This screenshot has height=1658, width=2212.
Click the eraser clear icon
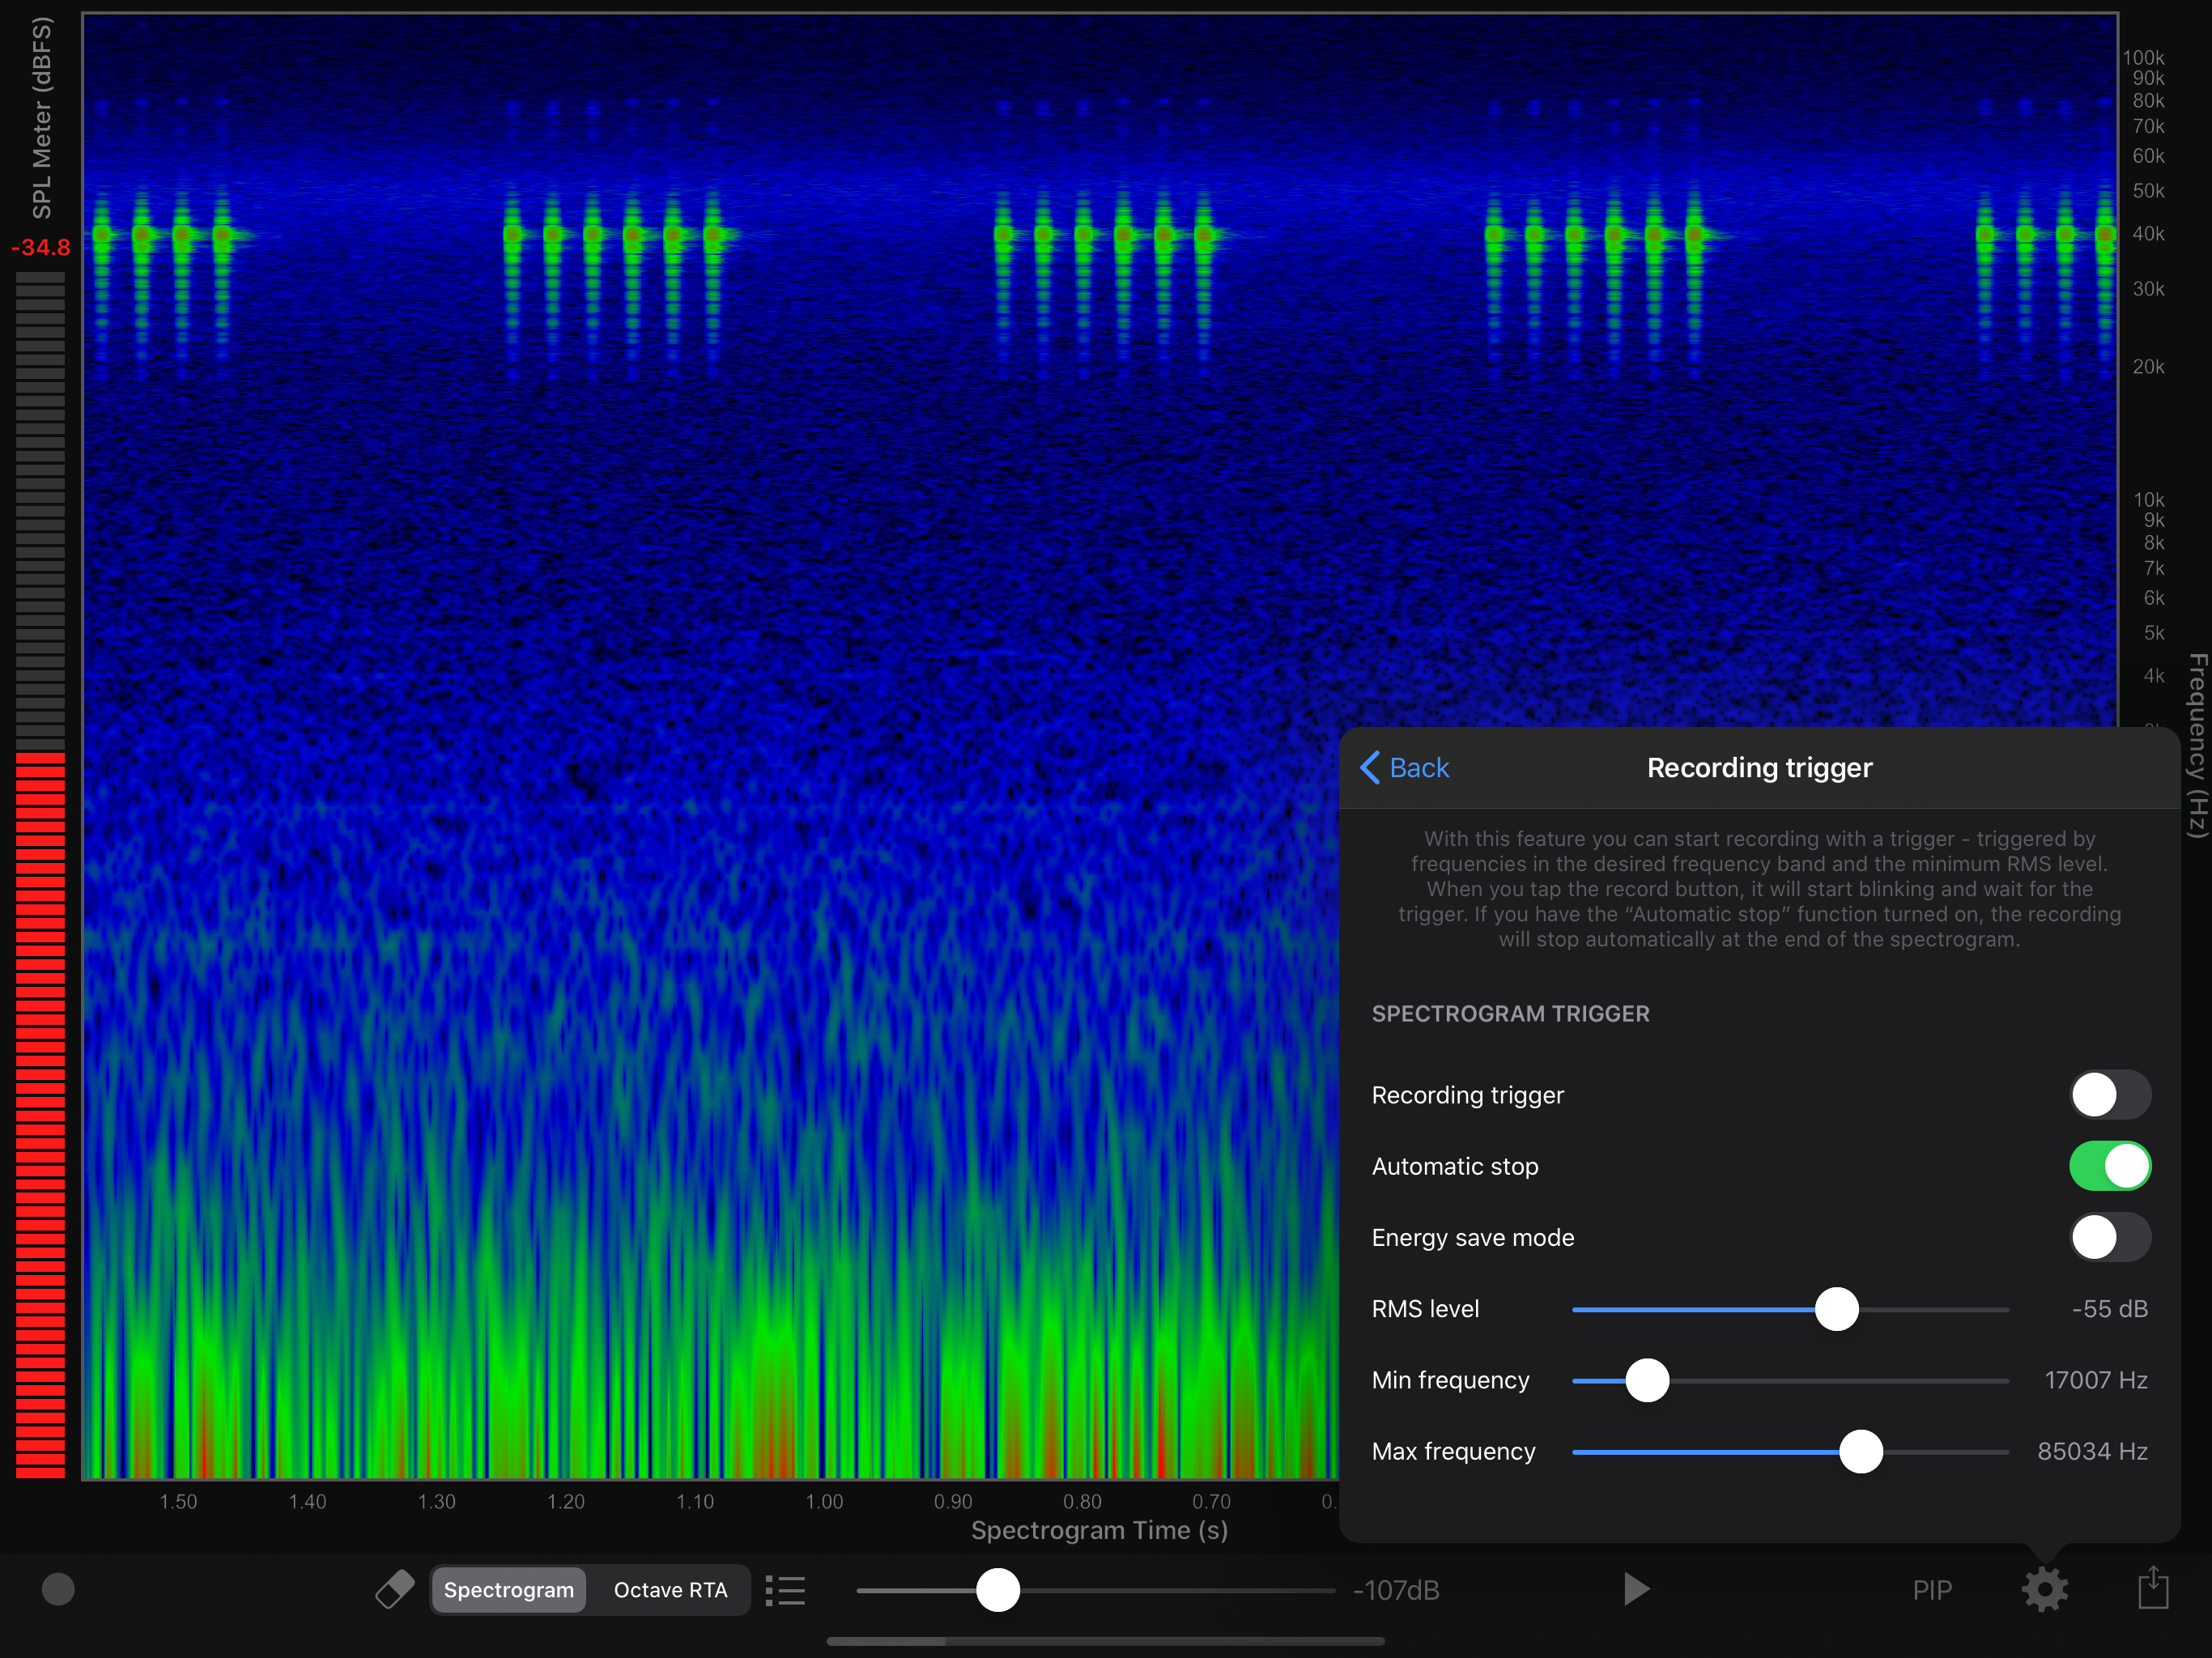(394, 1589)
